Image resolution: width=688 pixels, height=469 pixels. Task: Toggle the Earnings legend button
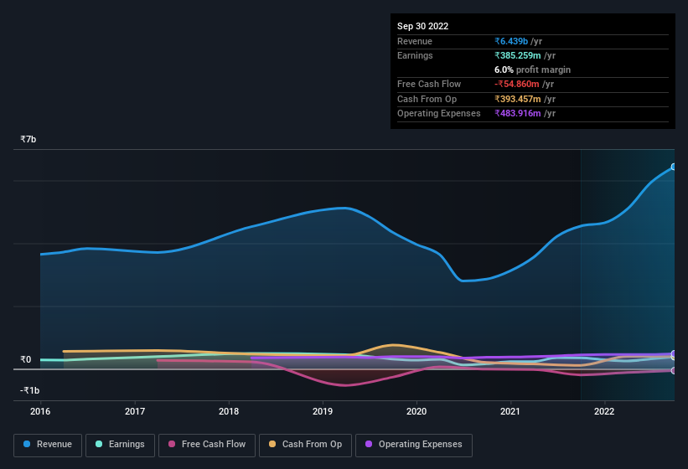[120, 445]
